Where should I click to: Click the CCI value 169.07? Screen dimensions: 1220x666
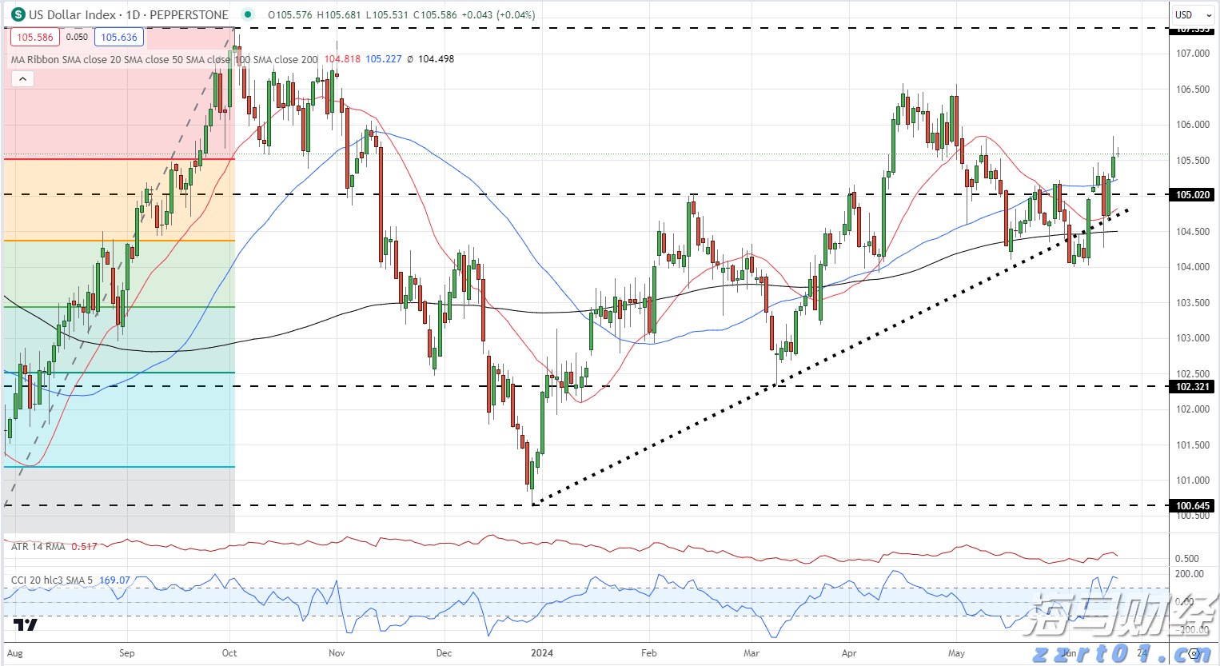[x=115, y=580]
